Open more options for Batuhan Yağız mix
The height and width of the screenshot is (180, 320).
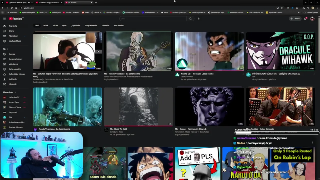[101, 74]
